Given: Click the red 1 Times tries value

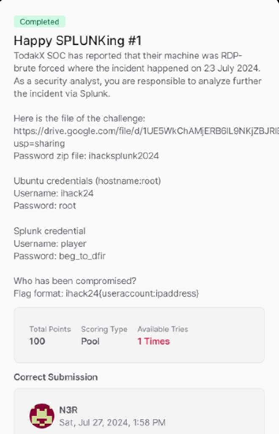Looking at the screenshot, I should coord(153,341).
